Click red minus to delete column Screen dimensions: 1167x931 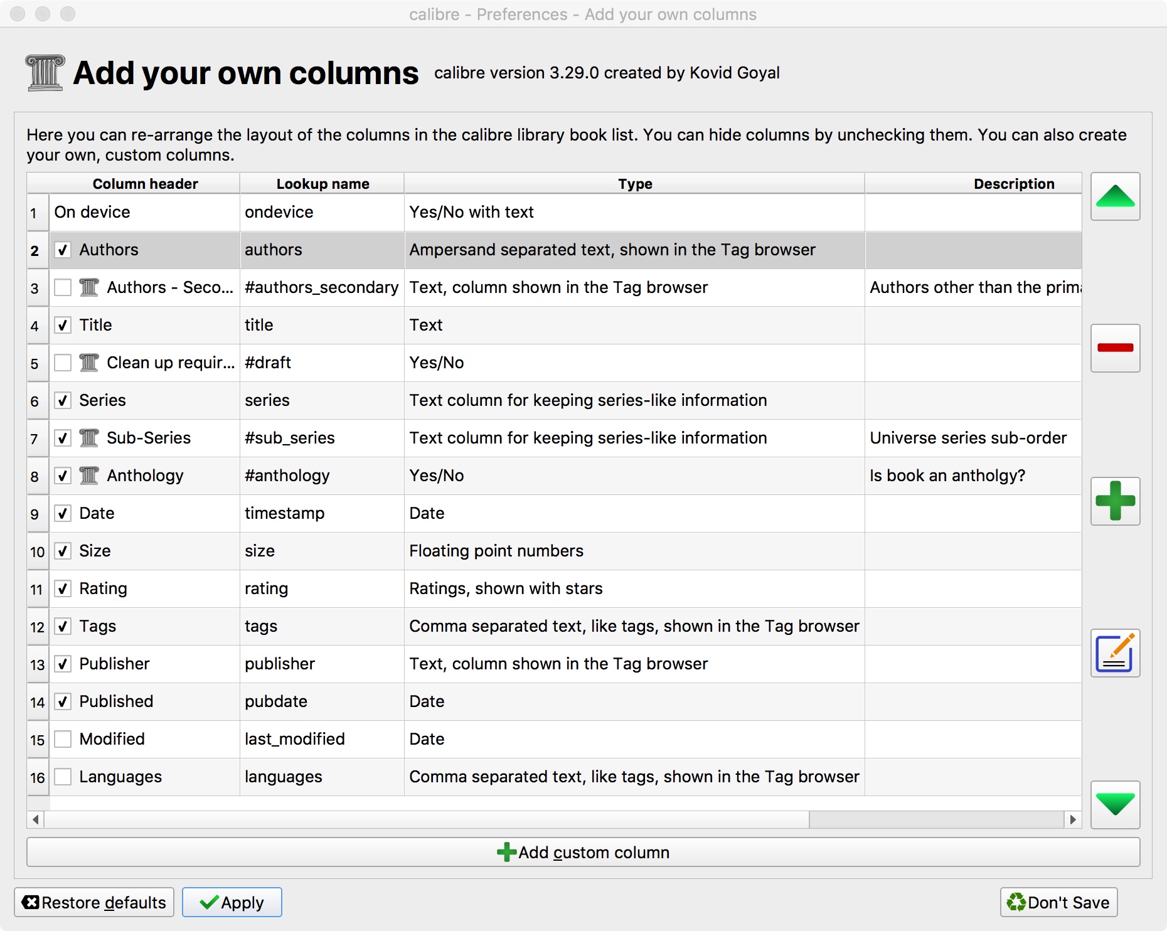pyautogui.click(x=1115, y=348)
